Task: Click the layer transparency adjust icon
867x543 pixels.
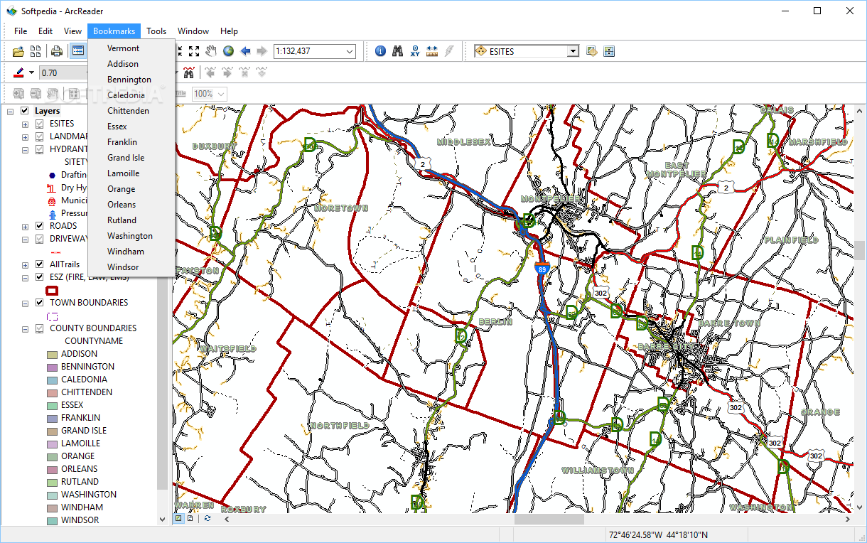Action: pyautogui.click(x=609, y=51)
